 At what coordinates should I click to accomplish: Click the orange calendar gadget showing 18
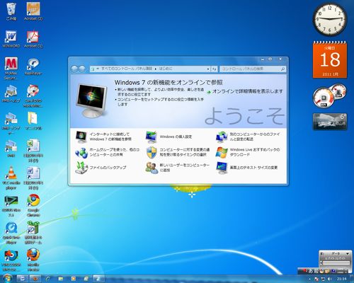pyautogui.click(x=330, y=59)
